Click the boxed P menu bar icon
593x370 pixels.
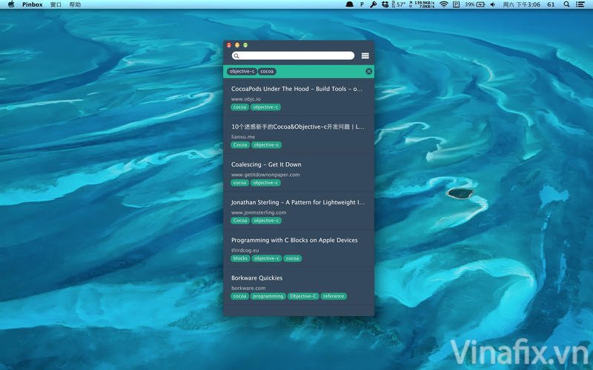456,4
